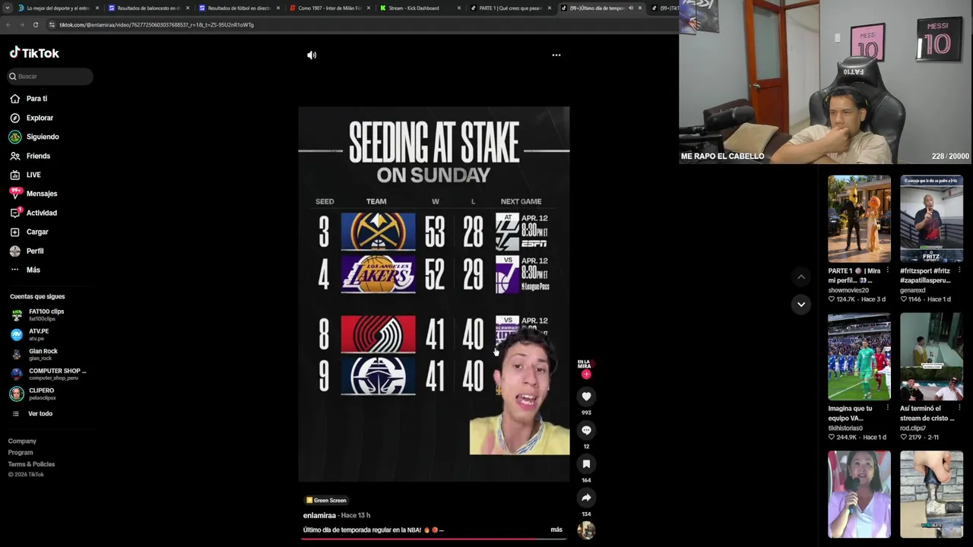Viewport: 973px width, 547px height.
Task: Click the Buscar search field
Action: [x=50, y=76]
